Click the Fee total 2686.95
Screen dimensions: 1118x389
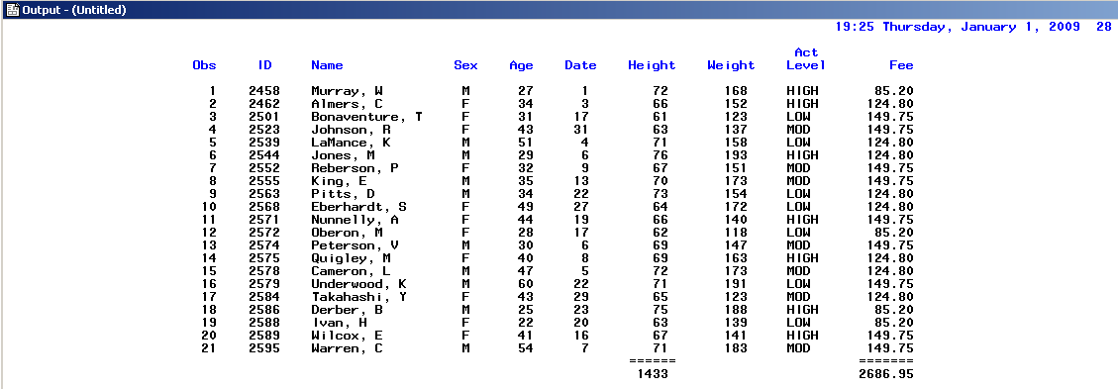click(885, 373)
